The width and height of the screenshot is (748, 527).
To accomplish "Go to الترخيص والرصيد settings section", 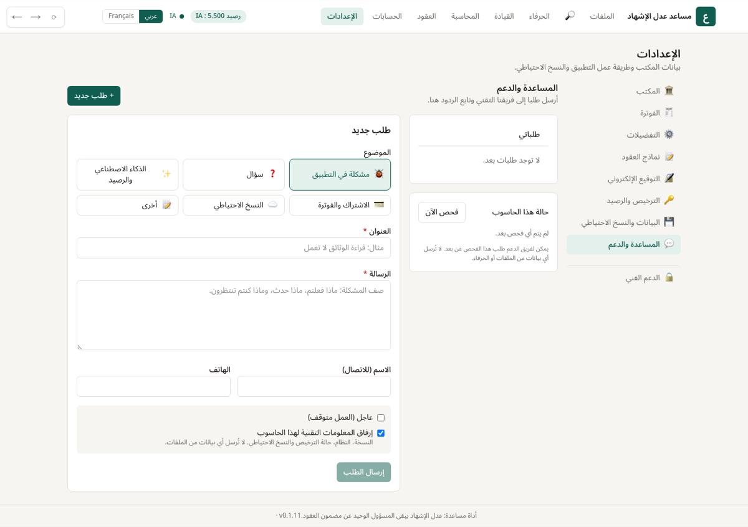I will click(624, 200).
